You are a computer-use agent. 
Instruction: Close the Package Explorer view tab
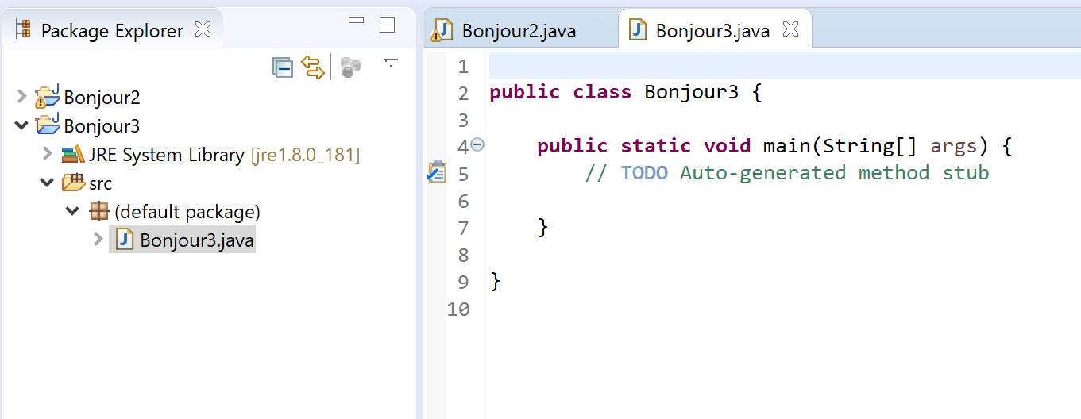tap(203, 30)
